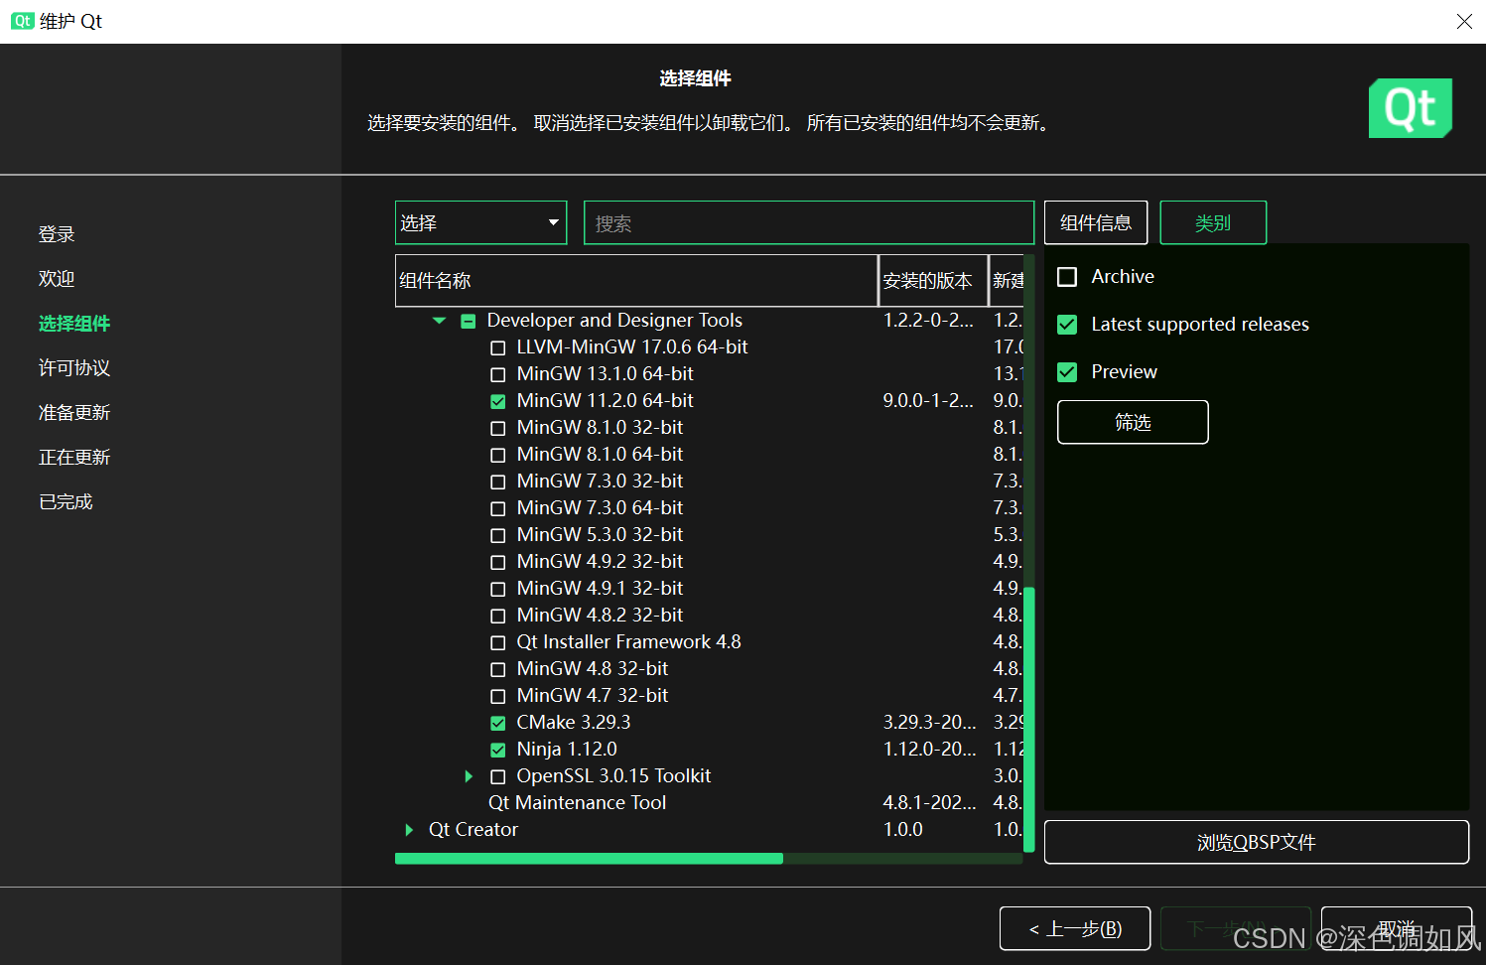Open the 选择 dropdown combo box

point(480,222)
